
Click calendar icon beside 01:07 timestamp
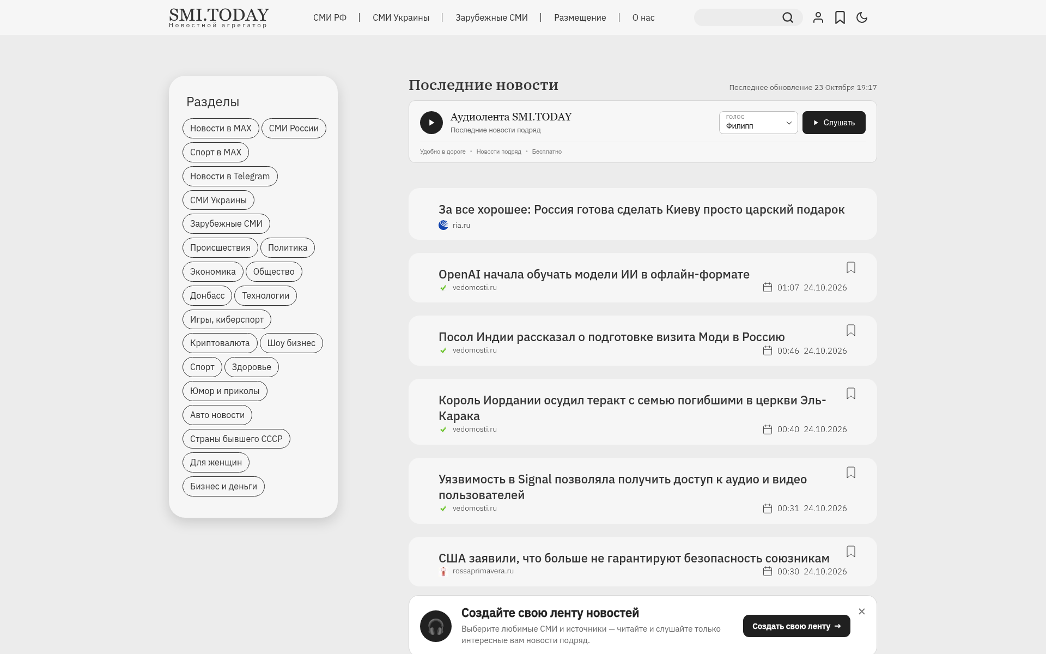768,287
